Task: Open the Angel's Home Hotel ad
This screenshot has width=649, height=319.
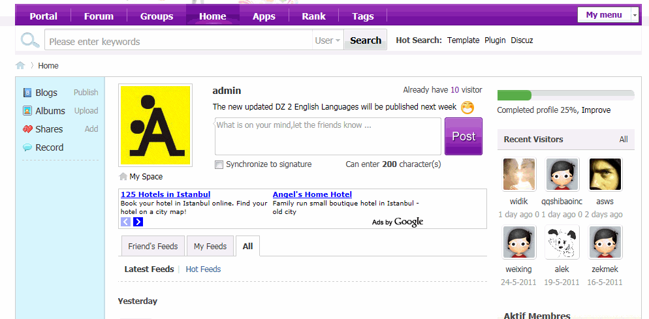Action: [312, 194]
